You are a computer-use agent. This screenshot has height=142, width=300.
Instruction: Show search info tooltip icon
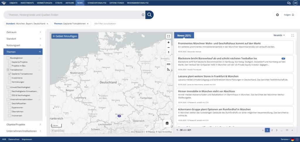point(143,15)
